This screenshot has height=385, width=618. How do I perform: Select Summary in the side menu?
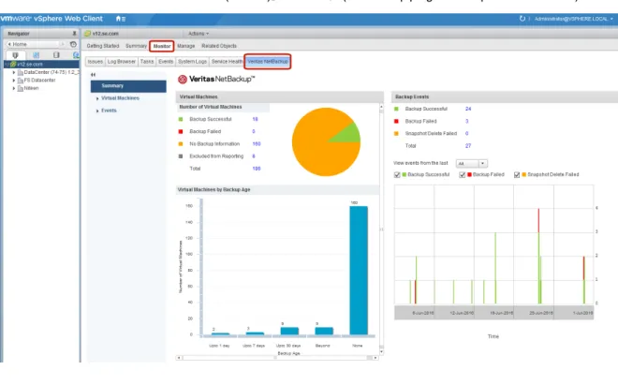pyautogui.click(x=128, y=86)
